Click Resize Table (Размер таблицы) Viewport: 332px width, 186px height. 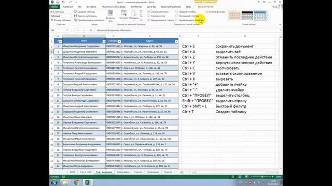(x=61, y=20)
